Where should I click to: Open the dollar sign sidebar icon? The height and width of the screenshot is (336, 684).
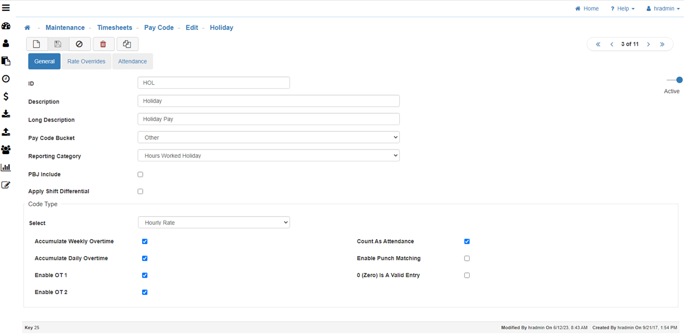(6, 96)
